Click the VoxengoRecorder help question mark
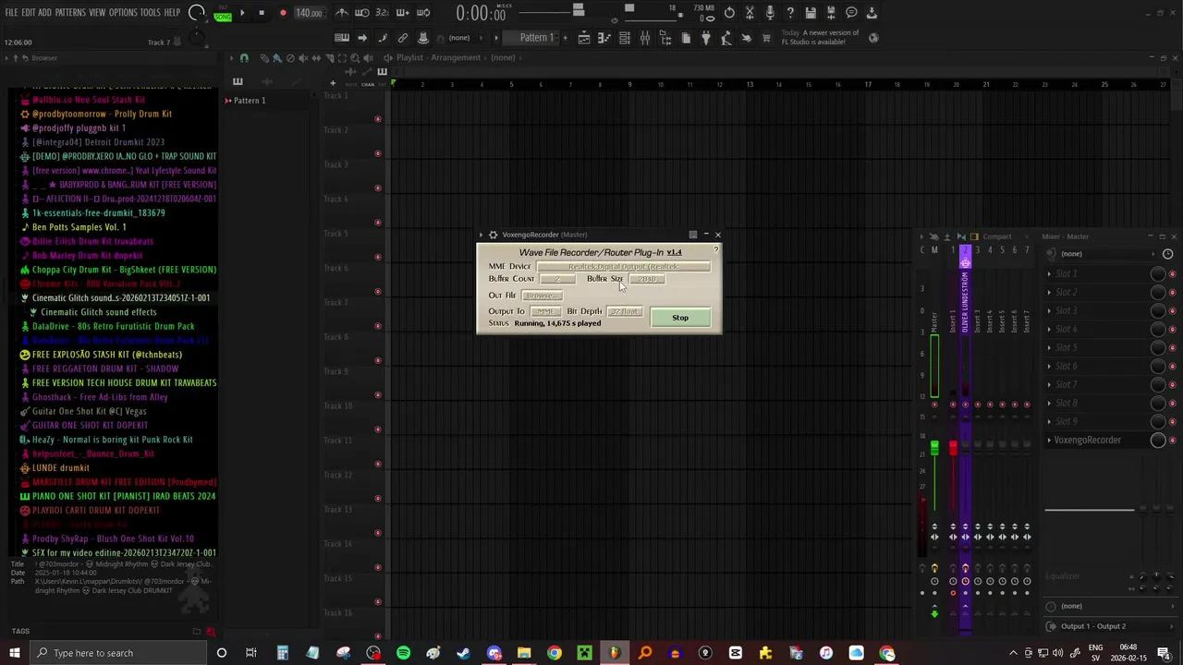This screenshot has width=1183, height=665. [715, 250]
